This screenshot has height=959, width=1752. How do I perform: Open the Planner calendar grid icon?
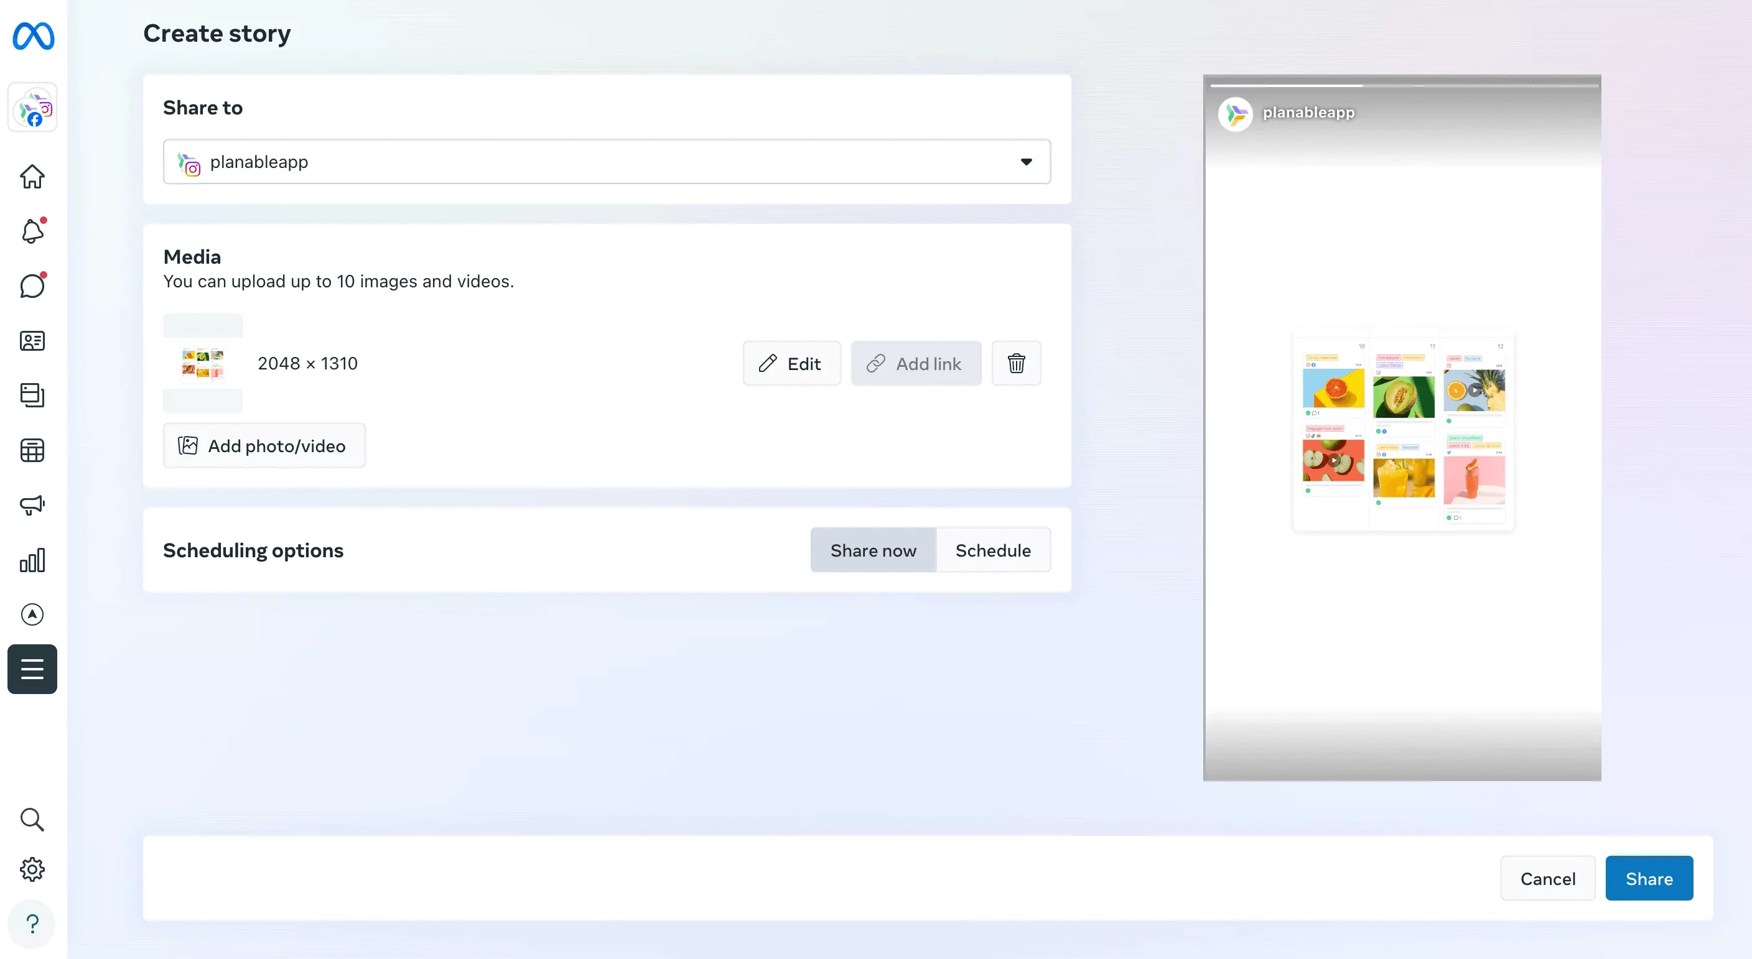pyautogui.click(x=32, y=450)
